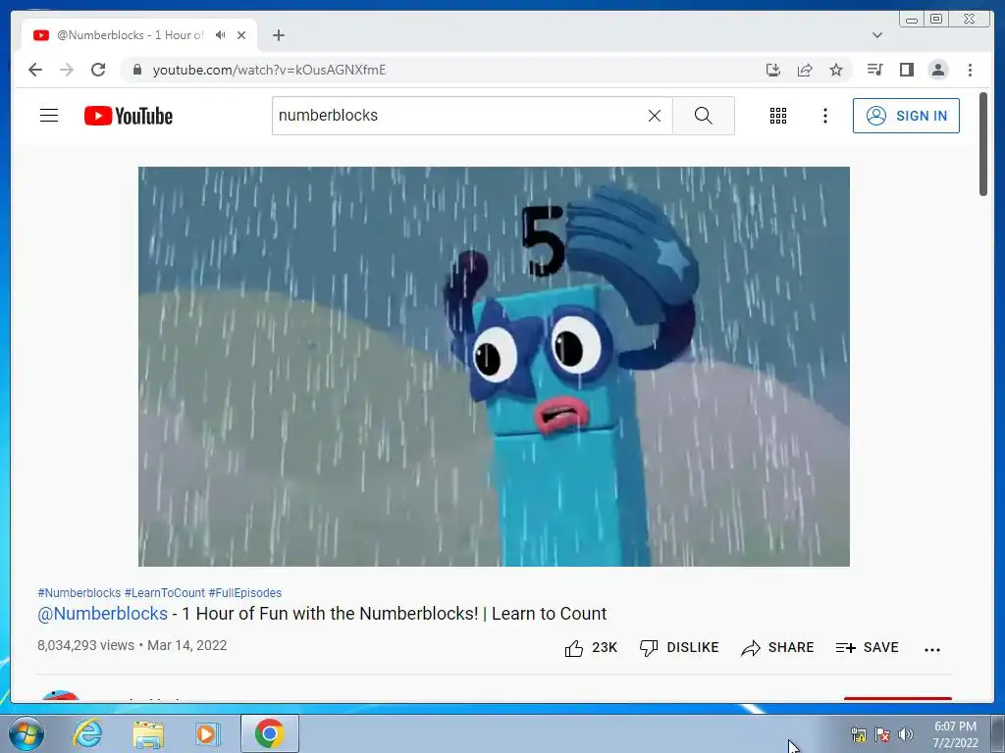This screenshot has width=1005, height=753.
Task: Click the 6:07 PM taskbar clock
Action: click(955, 734)
